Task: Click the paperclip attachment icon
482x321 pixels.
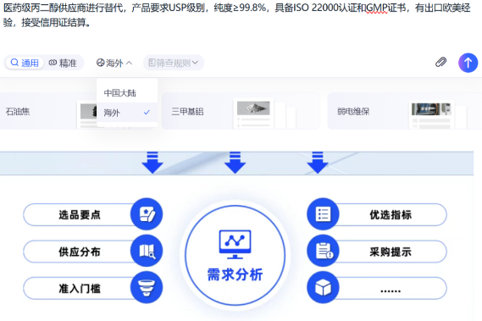Action: pos(440,63)
